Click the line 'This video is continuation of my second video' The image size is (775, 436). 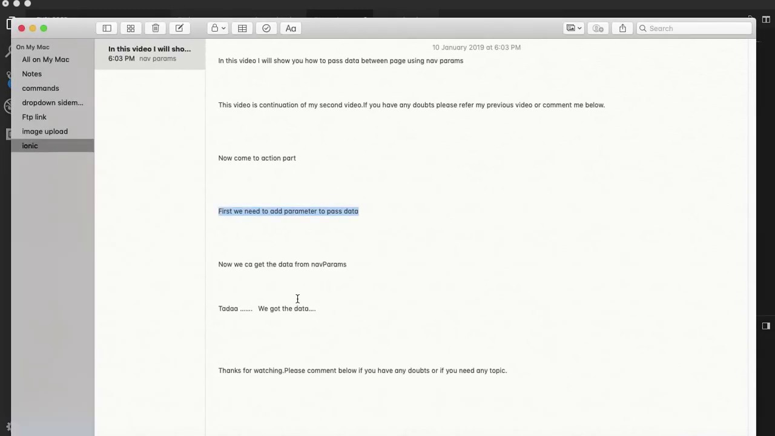coord(412,105)
